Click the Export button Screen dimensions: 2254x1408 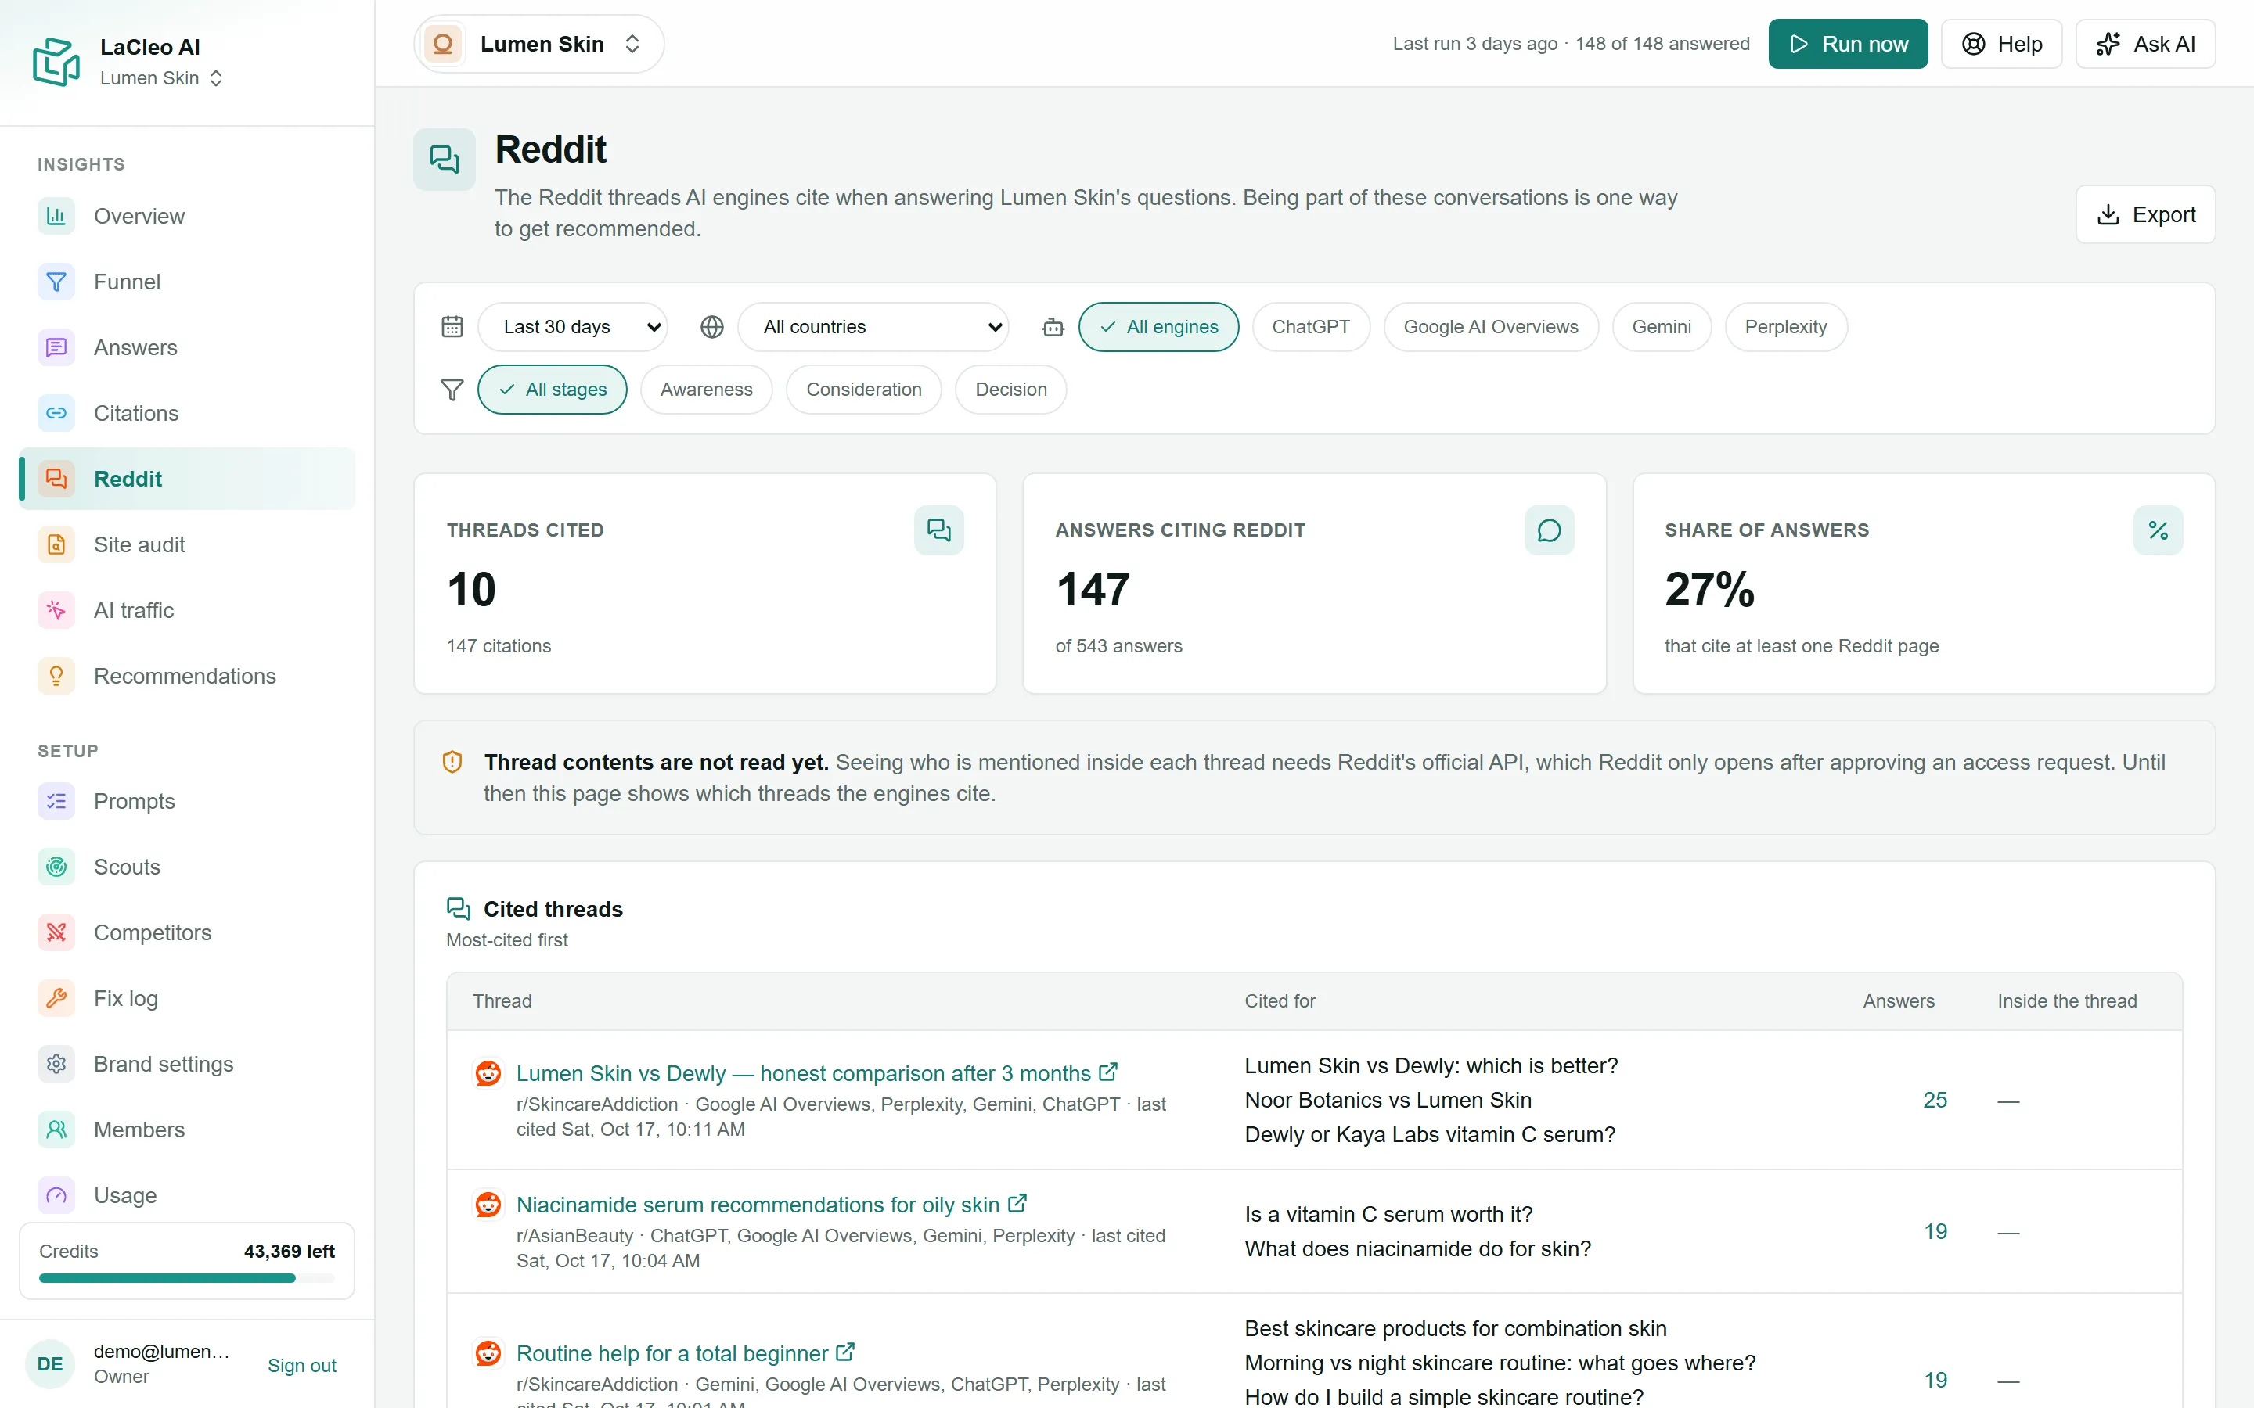[x=2145, y=214]
